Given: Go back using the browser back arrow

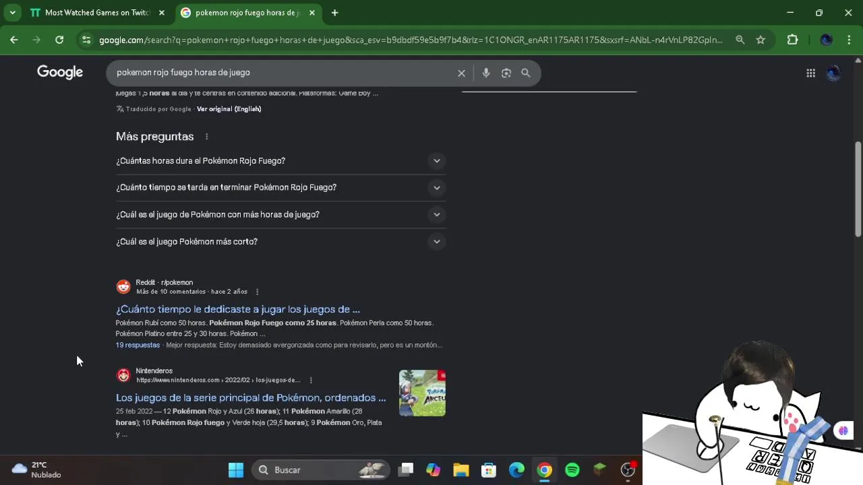Looking at the screenshot, I should (14, 40).
